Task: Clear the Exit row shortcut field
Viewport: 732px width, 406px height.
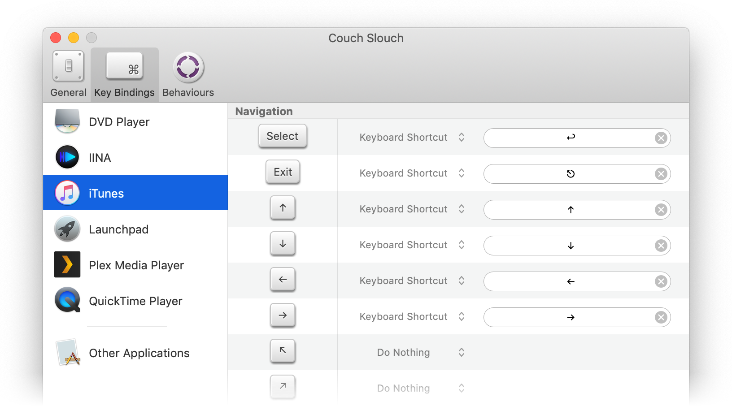Action: [661, 174]
